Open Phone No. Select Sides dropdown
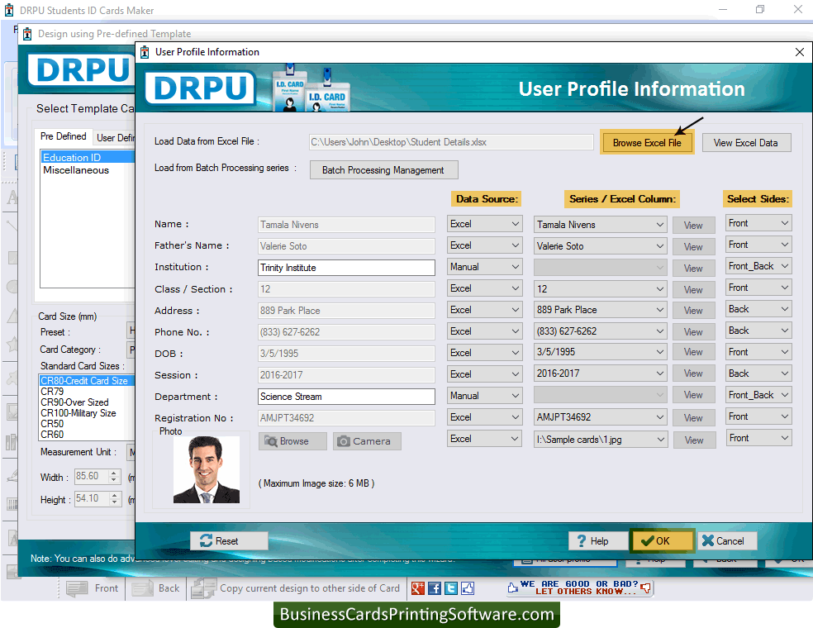Viewport: 813px width, 628px height. [x=758, y=331]
